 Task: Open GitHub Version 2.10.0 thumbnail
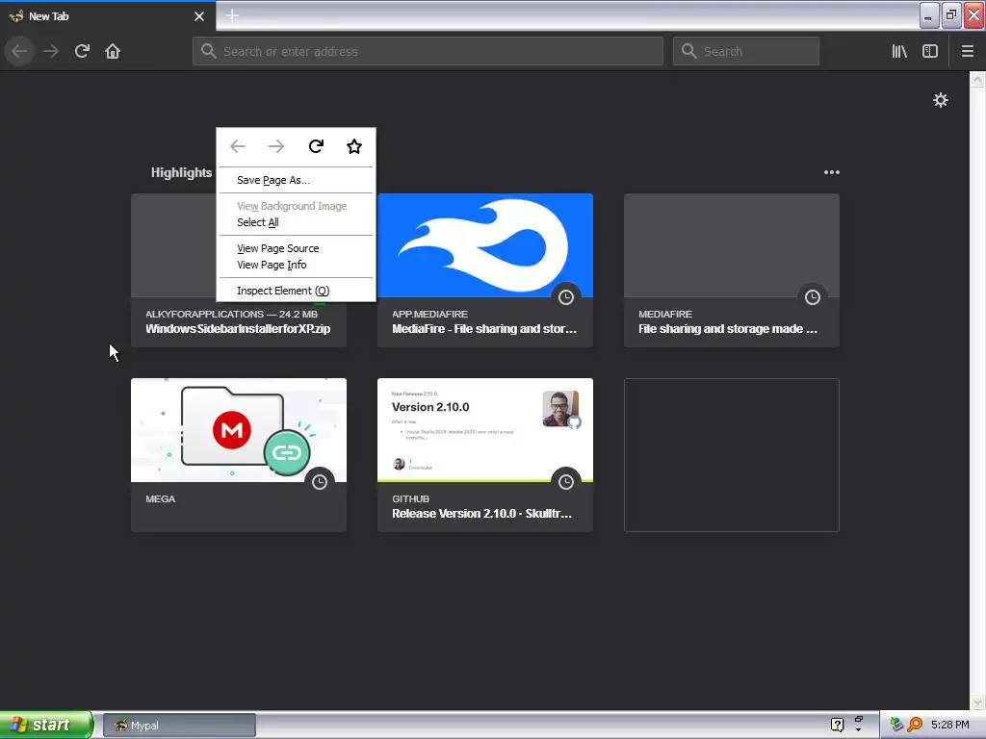[485, 430]
